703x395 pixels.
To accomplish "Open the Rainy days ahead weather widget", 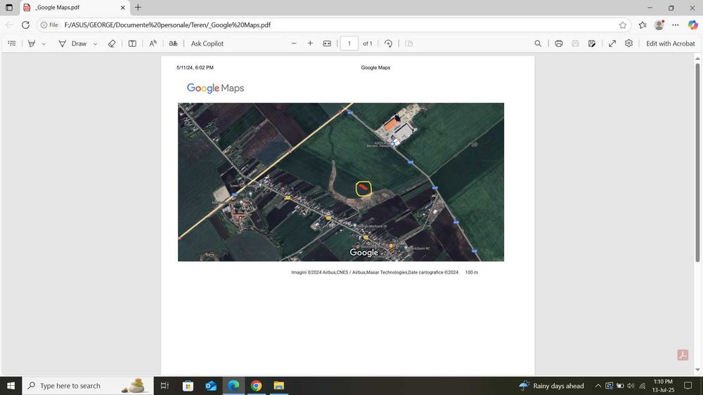I will click(551, 386).
